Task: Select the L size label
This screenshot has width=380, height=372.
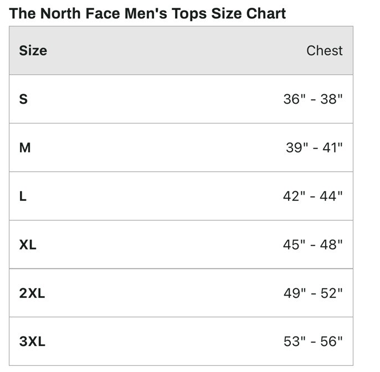Action: [x=23, y=196]
